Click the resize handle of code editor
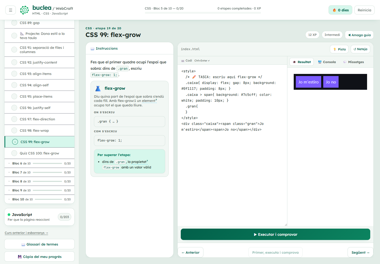This screenshot has height=264, width=380. coord(286,225)
